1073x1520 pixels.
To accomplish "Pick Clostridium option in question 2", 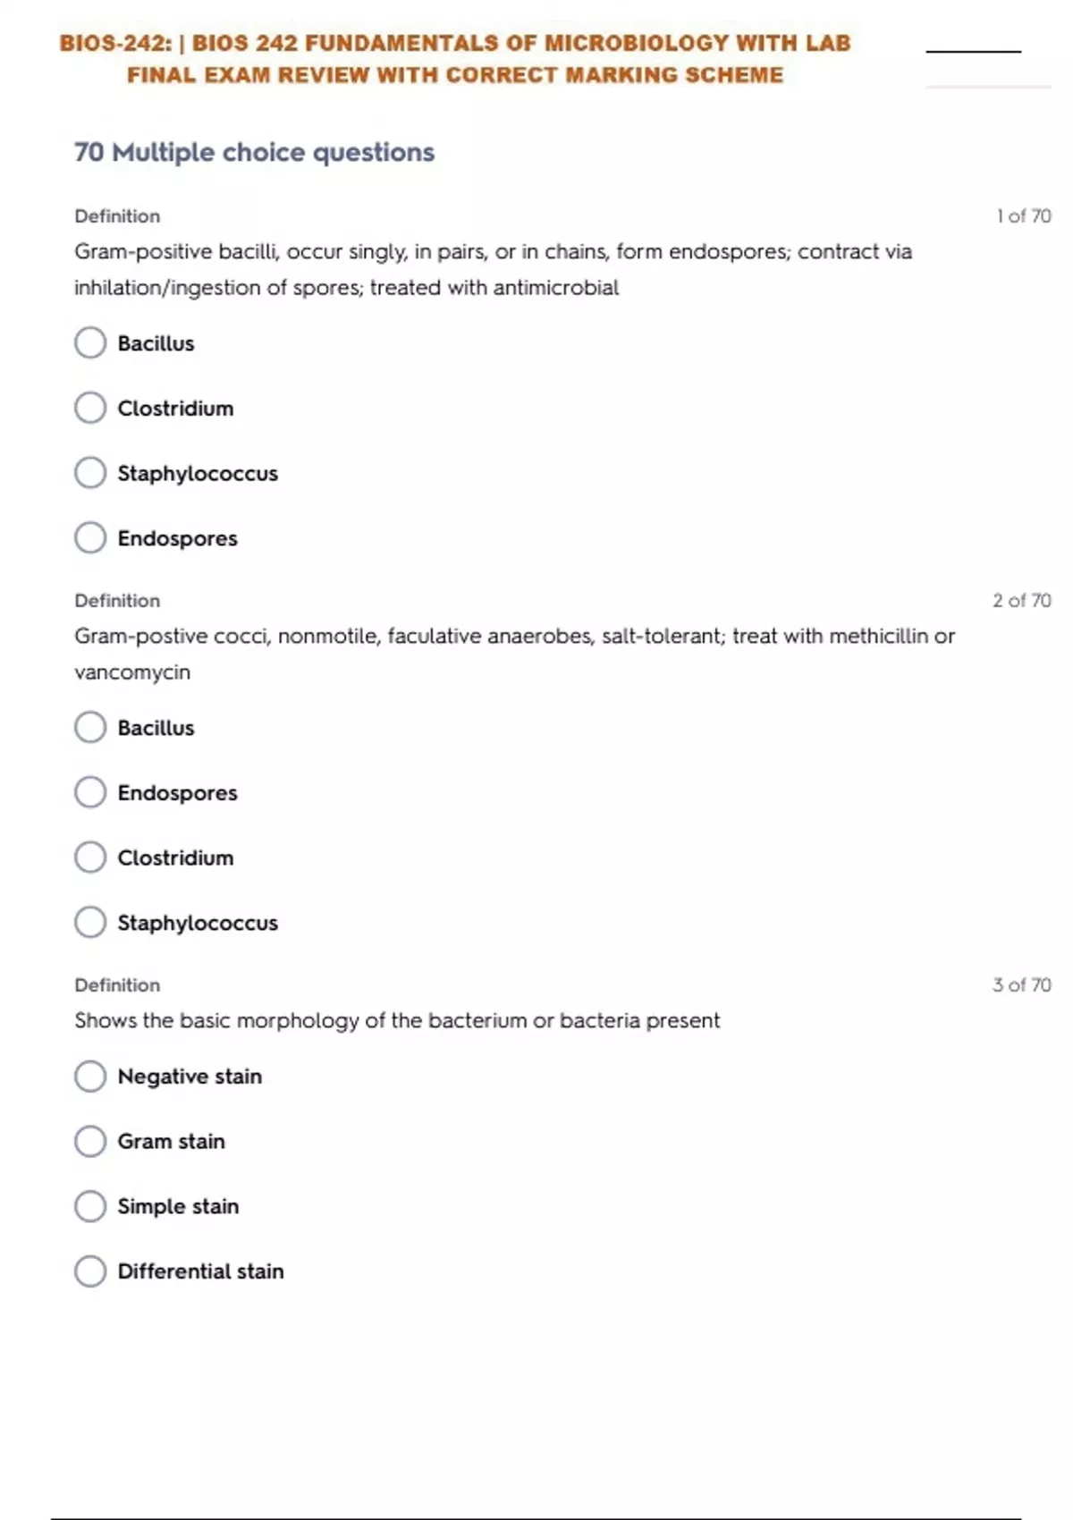I will click(90, 857).
